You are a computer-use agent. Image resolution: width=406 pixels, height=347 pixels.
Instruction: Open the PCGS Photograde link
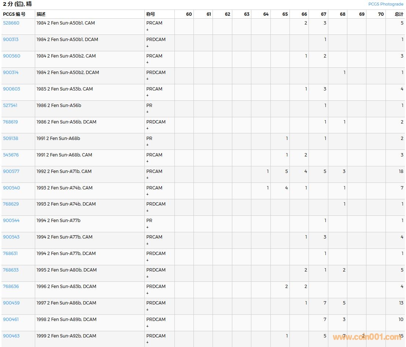pos(385,4)
